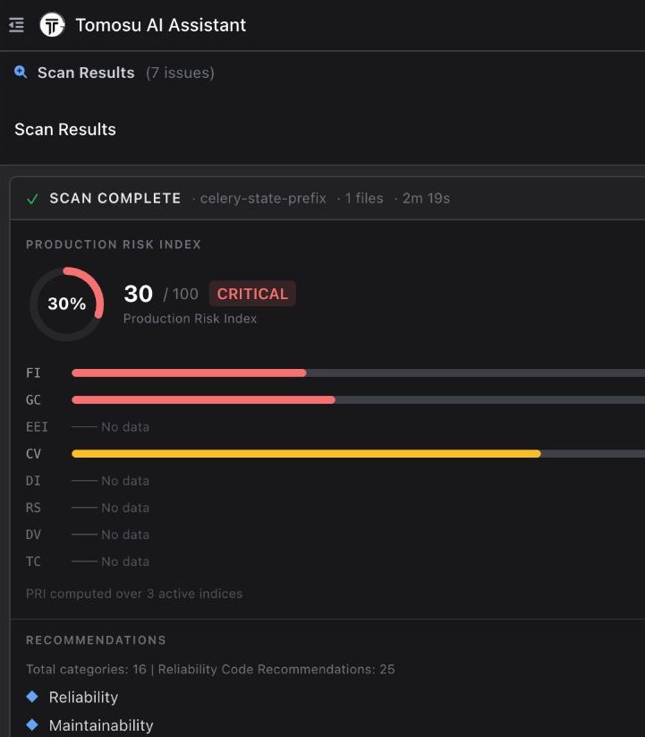645x737 pixels.
Task: Select the Maintainability recommendation category
Action: tap(101, 725)
